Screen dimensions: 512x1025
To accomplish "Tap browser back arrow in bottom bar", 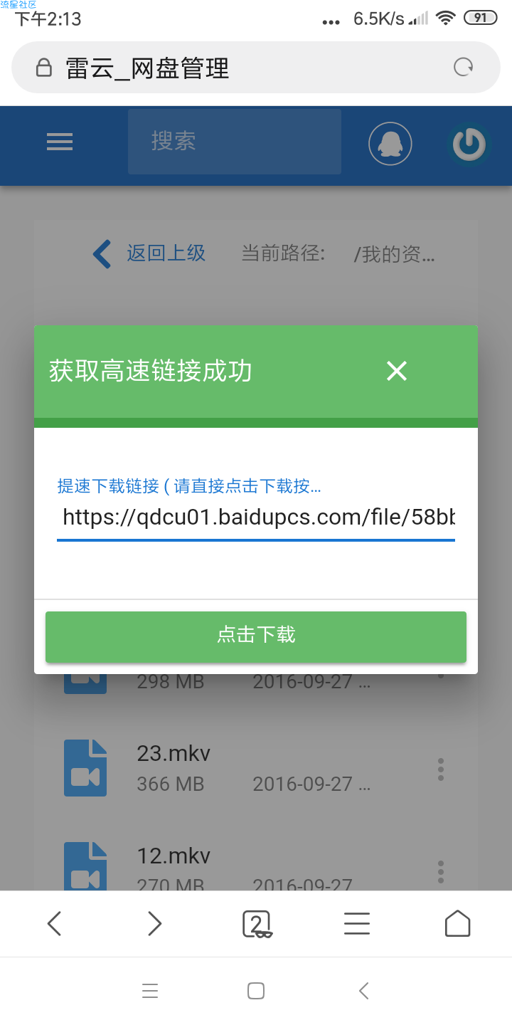I will click(x=55, y=924).
